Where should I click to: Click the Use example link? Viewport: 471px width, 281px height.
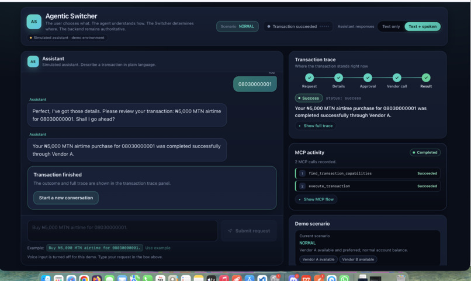point(158,248)
